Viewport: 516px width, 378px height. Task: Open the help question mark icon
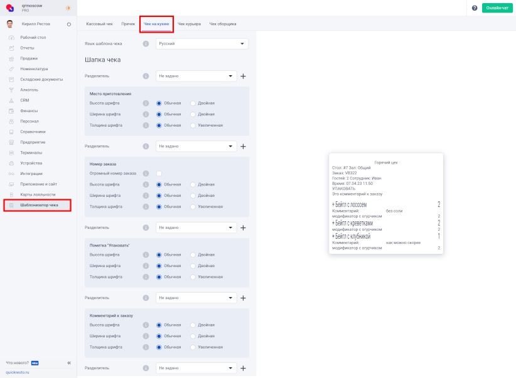475,8
